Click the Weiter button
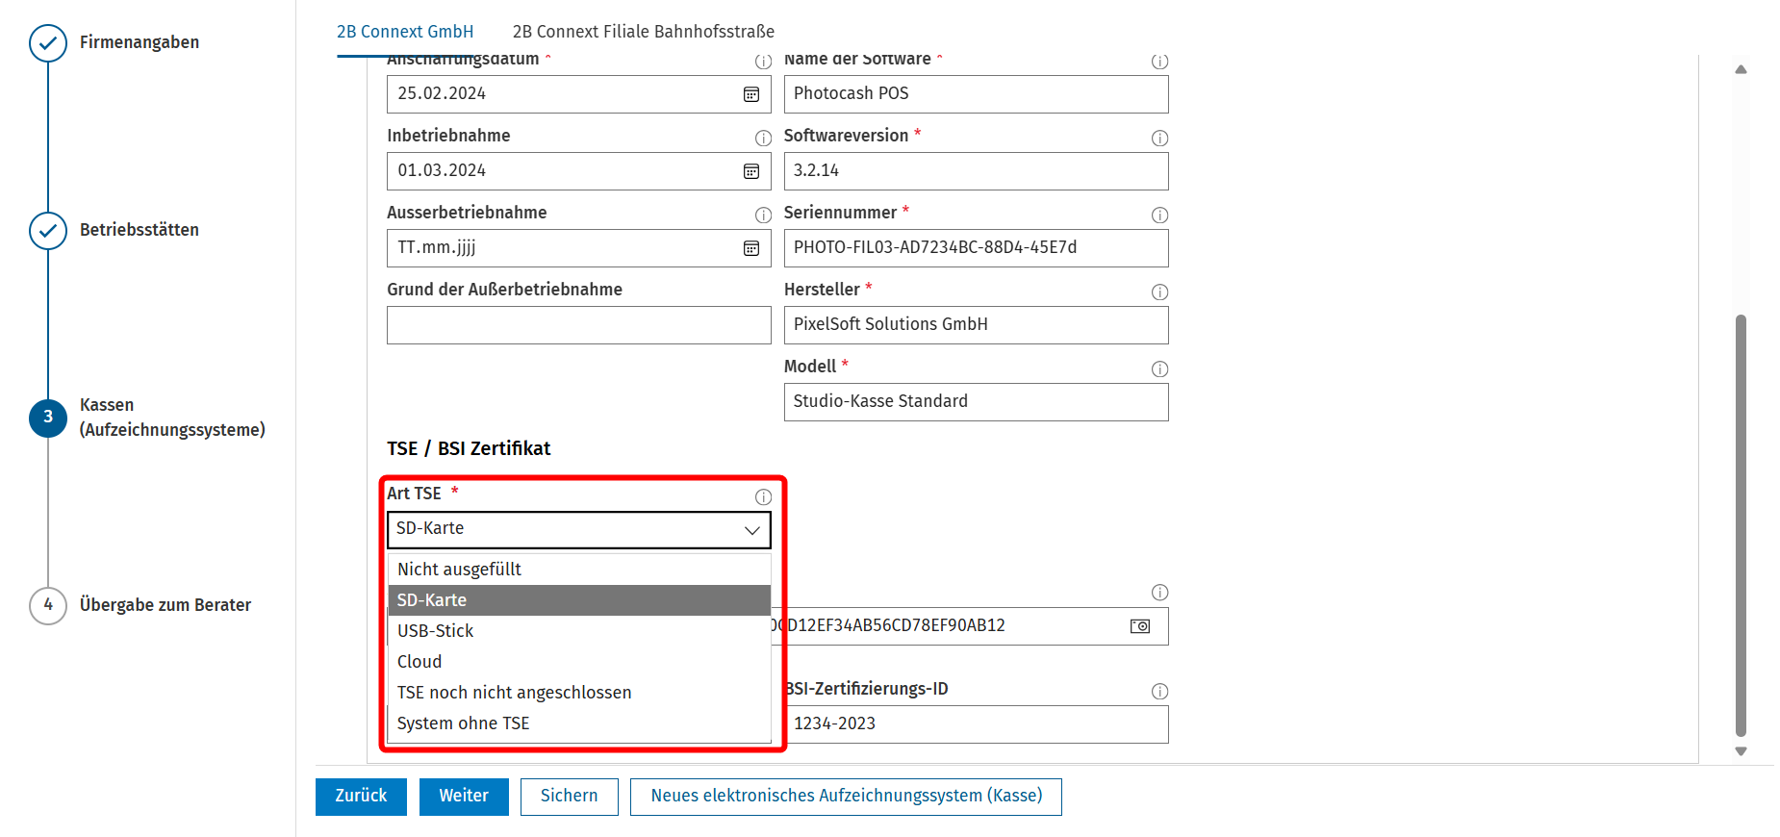1780x837 pixels. click(464, 797)
